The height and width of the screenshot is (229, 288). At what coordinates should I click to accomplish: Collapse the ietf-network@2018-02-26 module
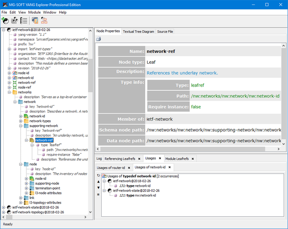(3, 30)
